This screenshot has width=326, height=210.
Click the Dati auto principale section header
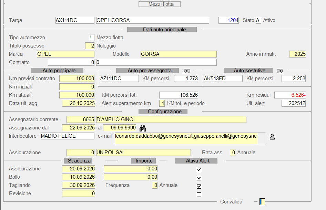tap(162, 30)
